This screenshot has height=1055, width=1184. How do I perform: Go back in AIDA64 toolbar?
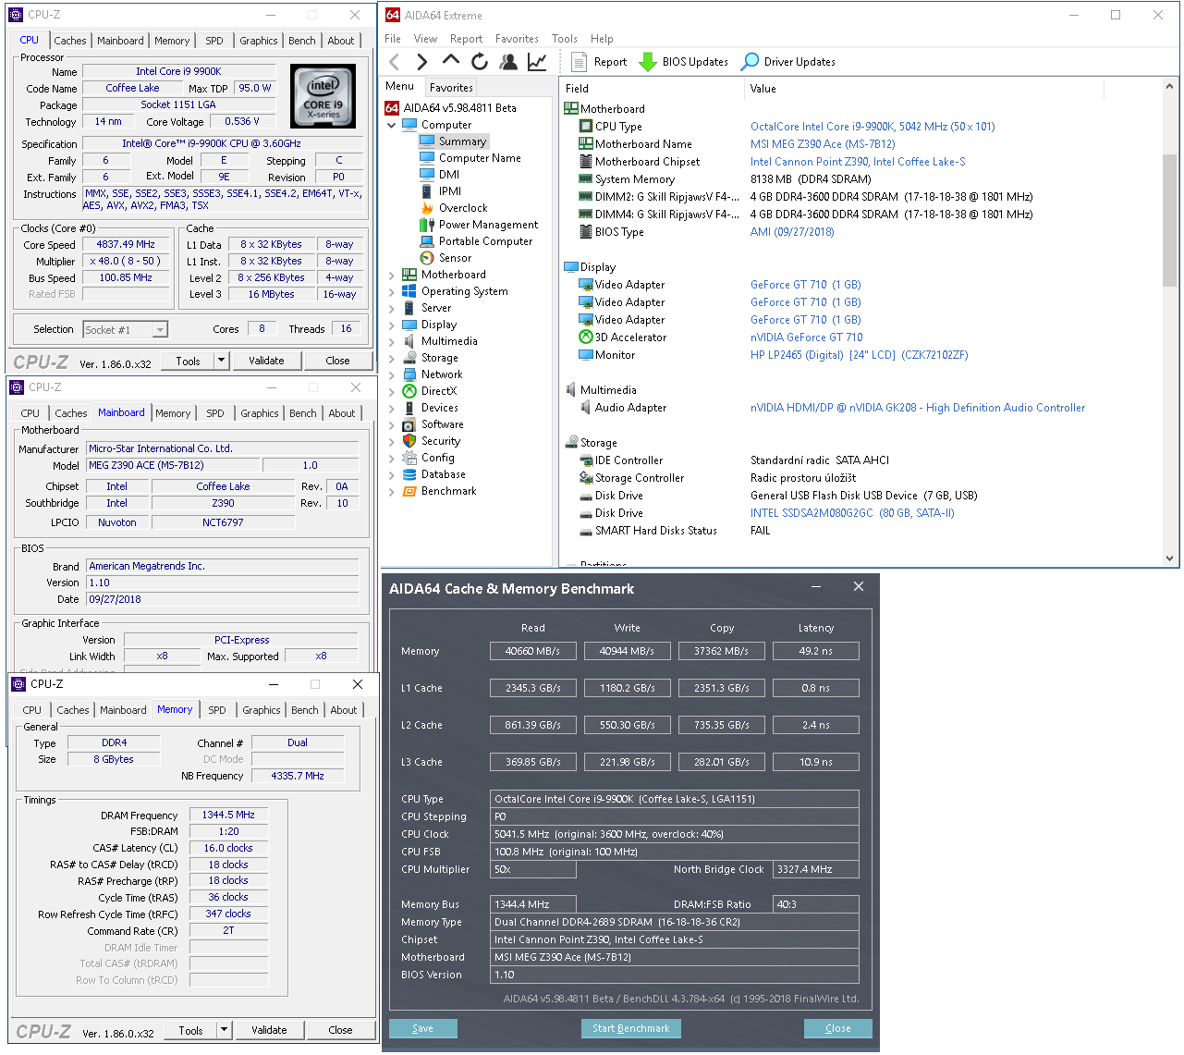(x=395, y=62)
